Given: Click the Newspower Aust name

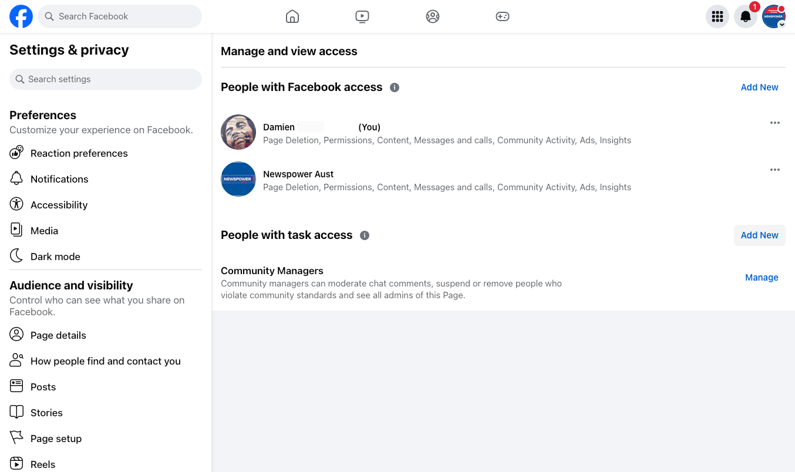Looking at the screenshot, I should pyautogui.click(x=298, y=174).
